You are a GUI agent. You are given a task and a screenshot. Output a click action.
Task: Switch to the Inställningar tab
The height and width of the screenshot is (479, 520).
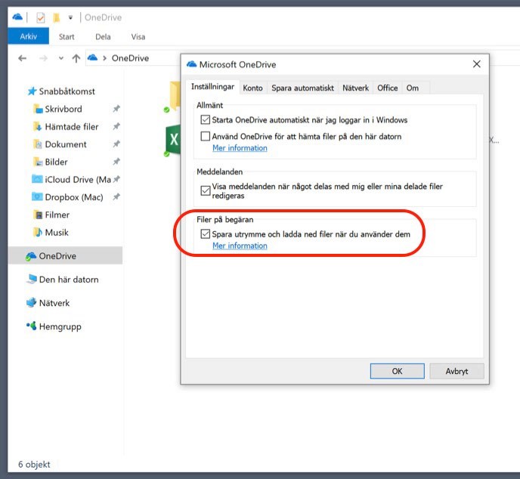tap(212, 87)
